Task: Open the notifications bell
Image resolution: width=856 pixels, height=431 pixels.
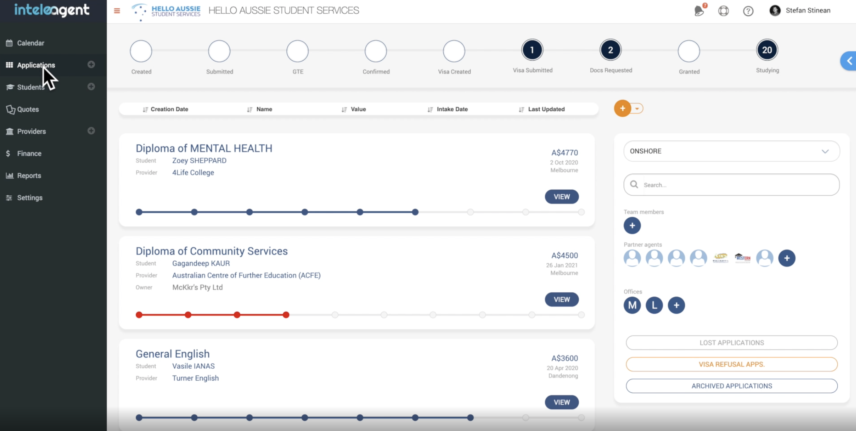Action: (x=699, y=11)
